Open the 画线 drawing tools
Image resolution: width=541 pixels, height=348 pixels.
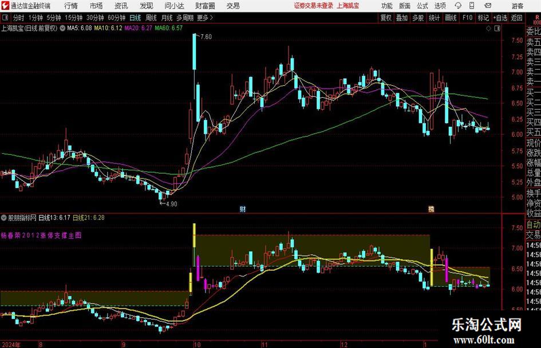tap(451, 18)
